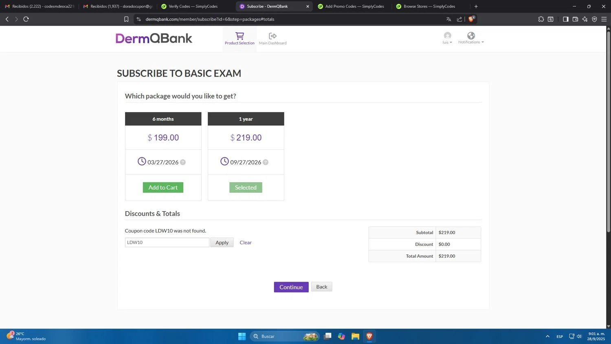Viewport: 611px width, 344px height.
Task: Focus the coupon code input field
Action: (x=167, y=243)
